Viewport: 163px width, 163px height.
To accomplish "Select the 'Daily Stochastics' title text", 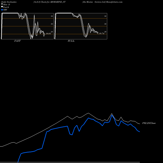I will (x=9, y=2).
